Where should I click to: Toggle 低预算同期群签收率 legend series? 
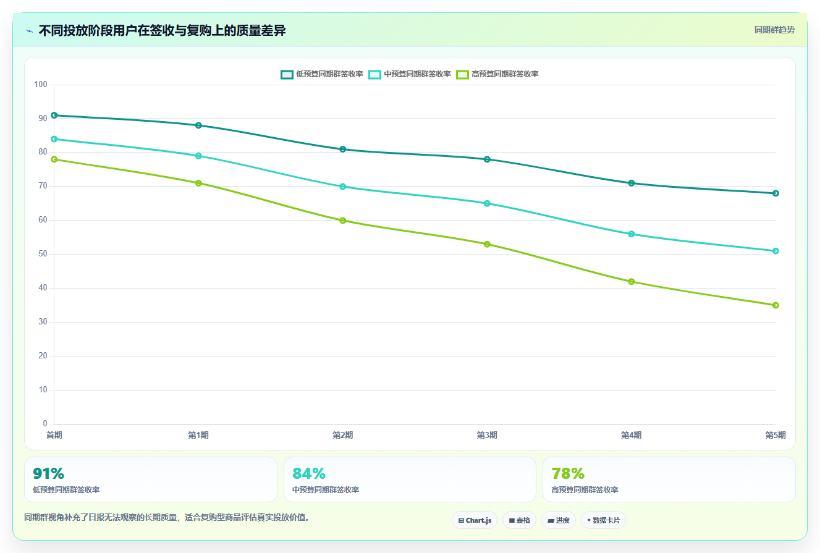[321, 74]
